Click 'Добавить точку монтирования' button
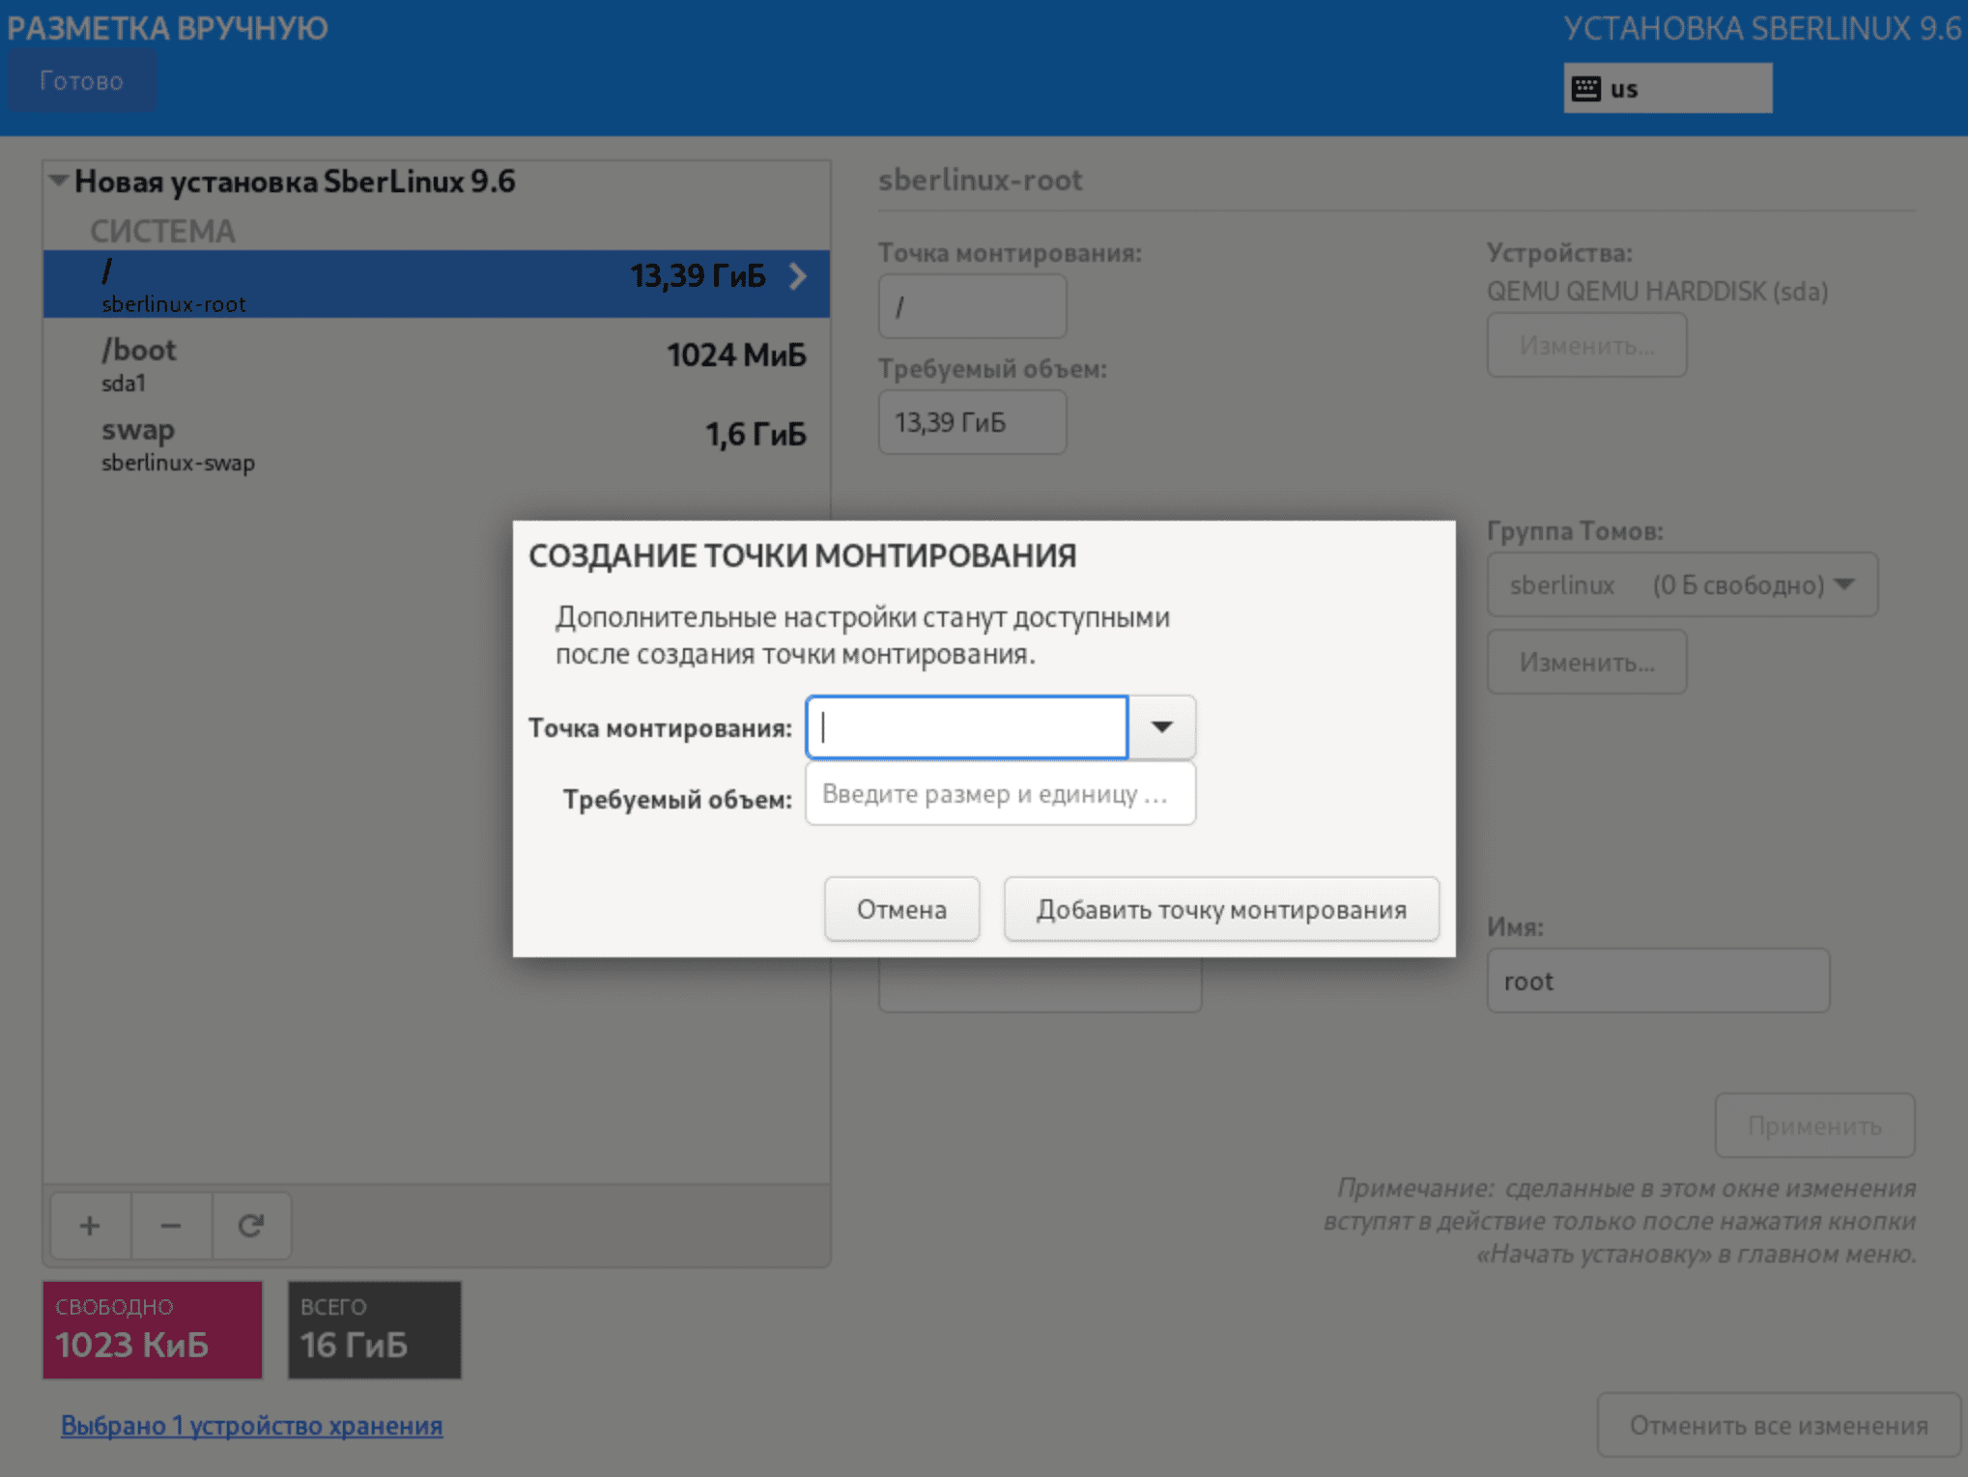Screen dimensions: 1968x1477 pos(1221,909)
